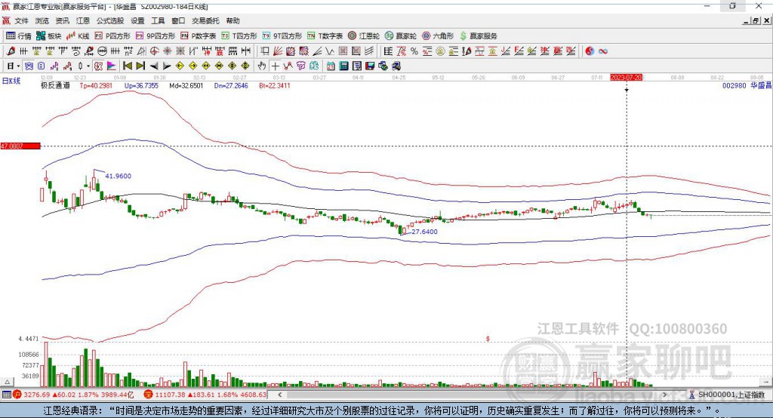Step forward with the right black arrow
The width and height of the screenshot is (773, 418).
pos(167,66)
